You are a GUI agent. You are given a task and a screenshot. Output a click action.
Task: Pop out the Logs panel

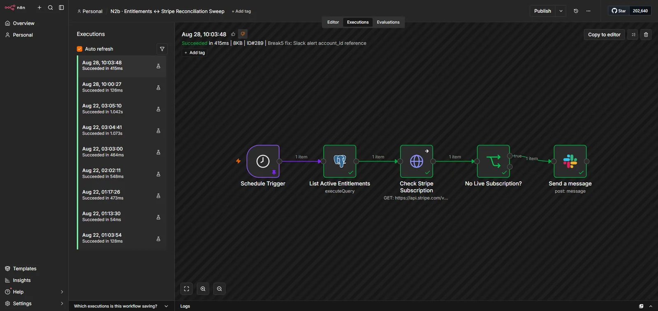pos(641,306)
